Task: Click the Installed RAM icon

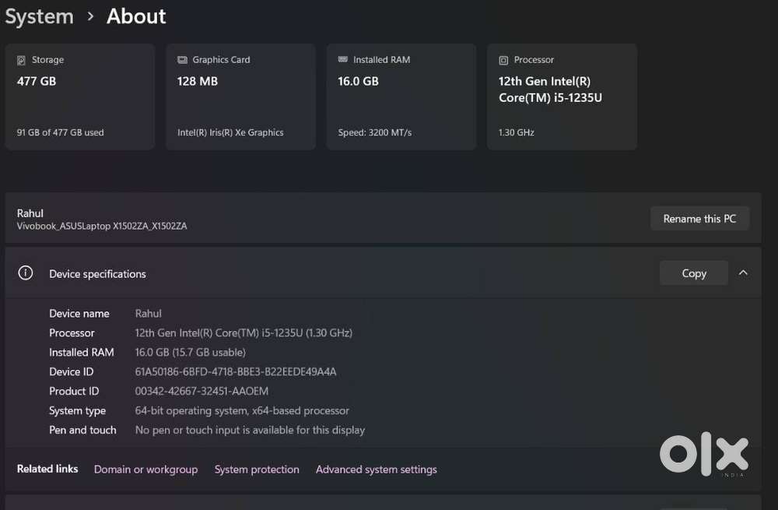Action: (x=343, y=60)
